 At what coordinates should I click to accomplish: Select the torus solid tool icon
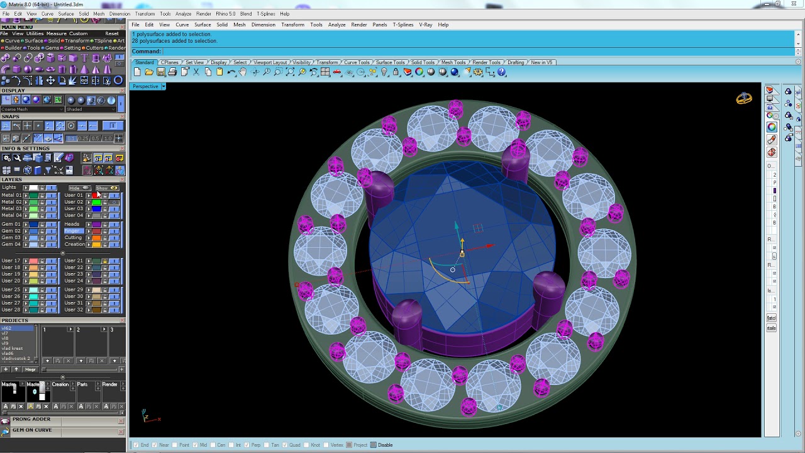click(x=50, y=69)
